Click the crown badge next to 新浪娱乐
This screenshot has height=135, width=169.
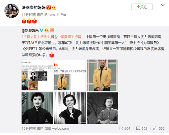coord(46,30)
